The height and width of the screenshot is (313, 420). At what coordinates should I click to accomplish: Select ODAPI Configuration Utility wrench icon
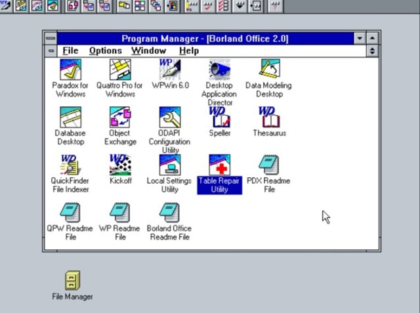pos(170,117)
